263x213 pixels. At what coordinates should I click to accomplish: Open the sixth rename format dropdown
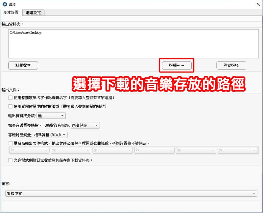point(238,150)
